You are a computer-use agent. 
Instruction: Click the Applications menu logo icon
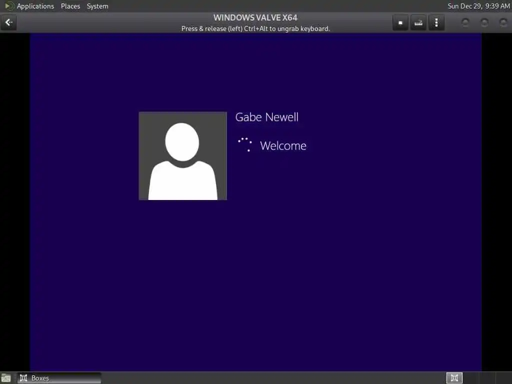[9, 6]
